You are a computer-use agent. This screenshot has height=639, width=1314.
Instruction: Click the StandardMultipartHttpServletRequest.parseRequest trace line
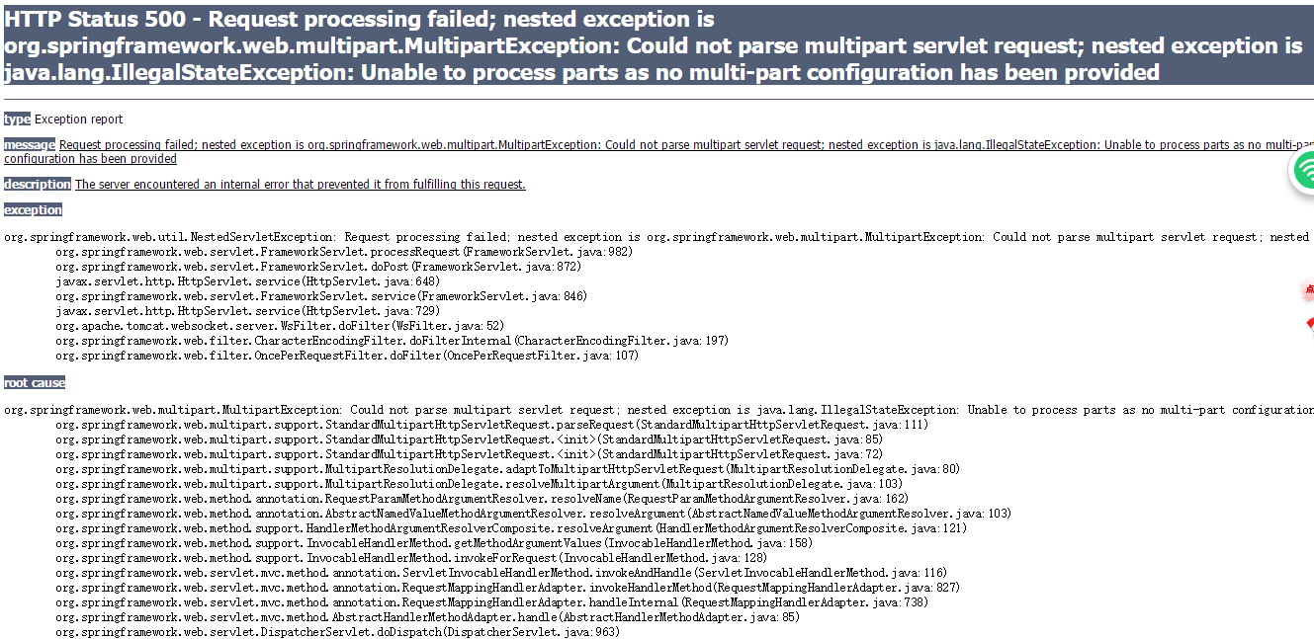coord(491,425)
